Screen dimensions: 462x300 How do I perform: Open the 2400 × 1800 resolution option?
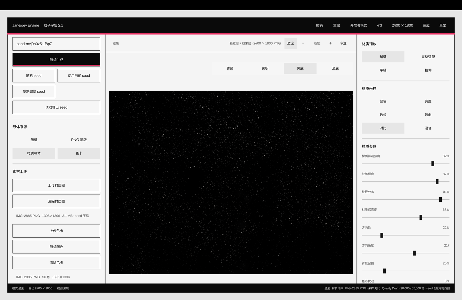coord(402,25)
